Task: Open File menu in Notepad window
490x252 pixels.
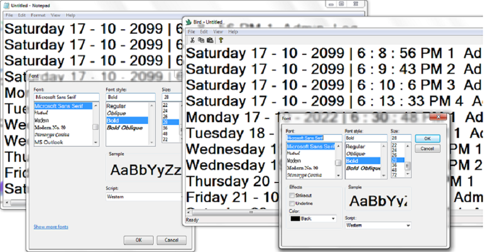Action: tap(9, 15)
